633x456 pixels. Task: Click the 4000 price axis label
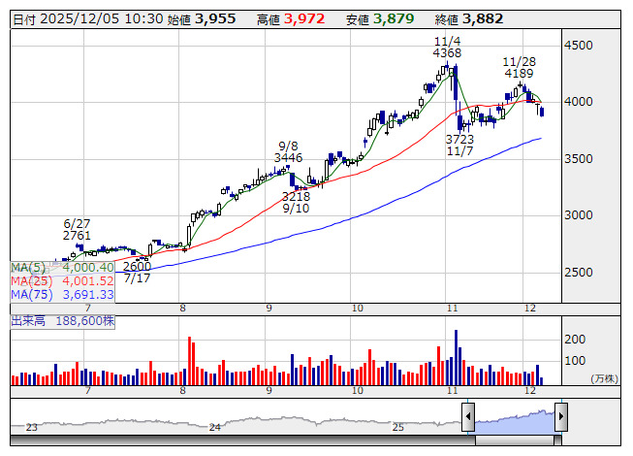point(578,102)
